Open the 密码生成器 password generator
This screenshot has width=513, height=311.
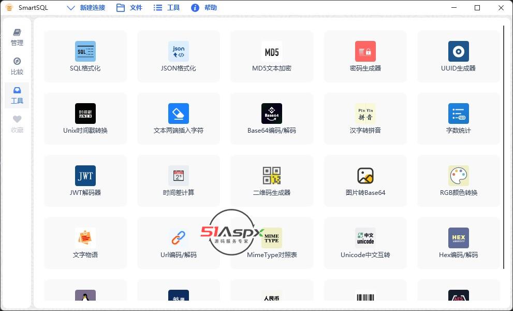click(x=365, y=56)
